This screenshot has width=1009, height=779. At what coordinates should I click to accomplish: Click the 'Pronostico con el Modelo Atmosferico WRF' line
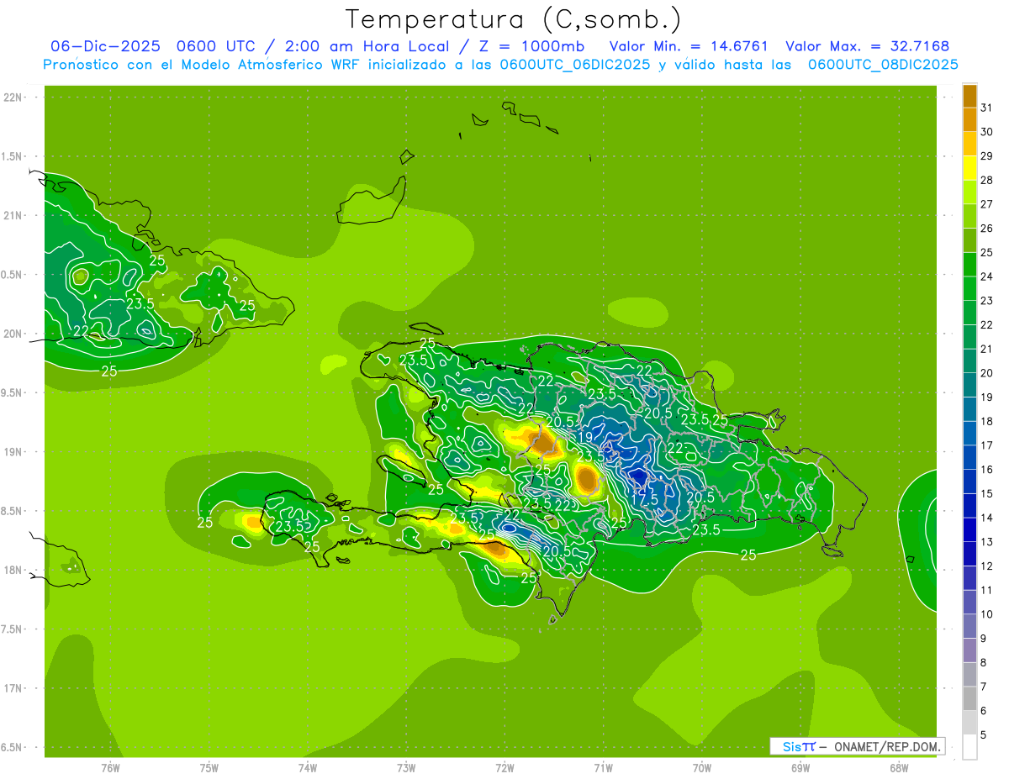[500, 65]
